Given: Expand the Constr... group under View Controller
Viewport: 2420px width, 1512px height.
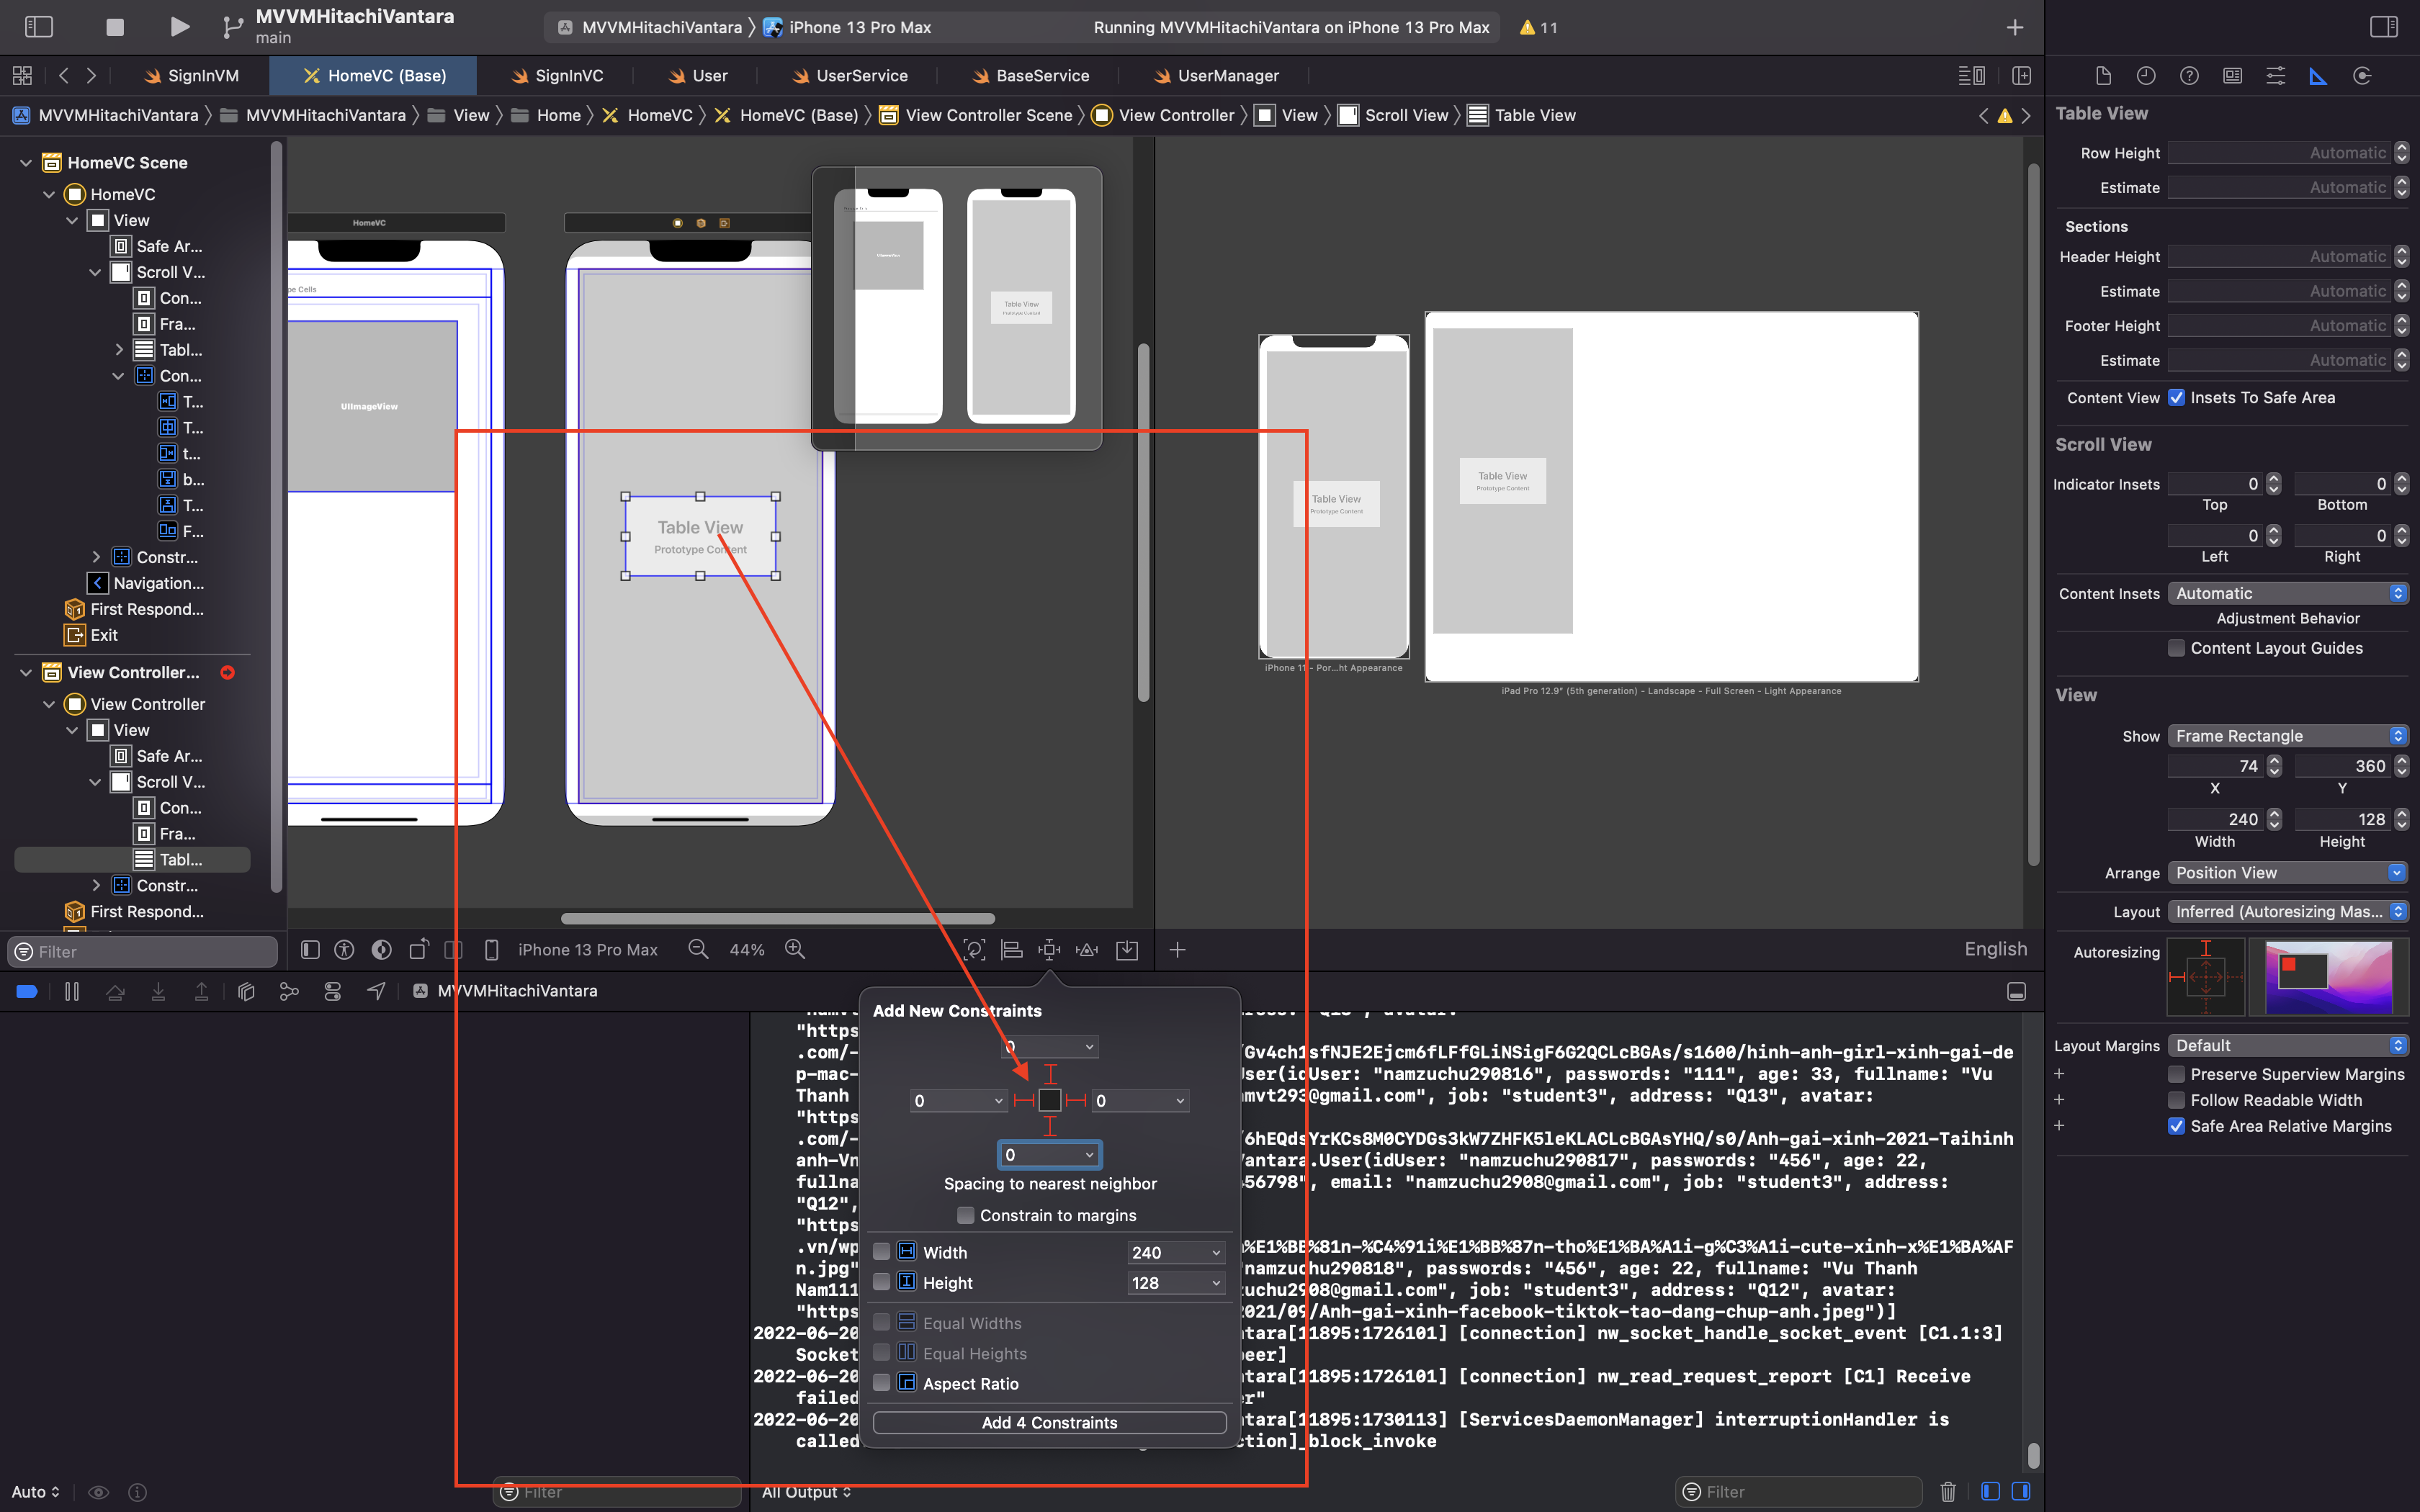Looking at the screenshot, I should (x=96, y=885).
